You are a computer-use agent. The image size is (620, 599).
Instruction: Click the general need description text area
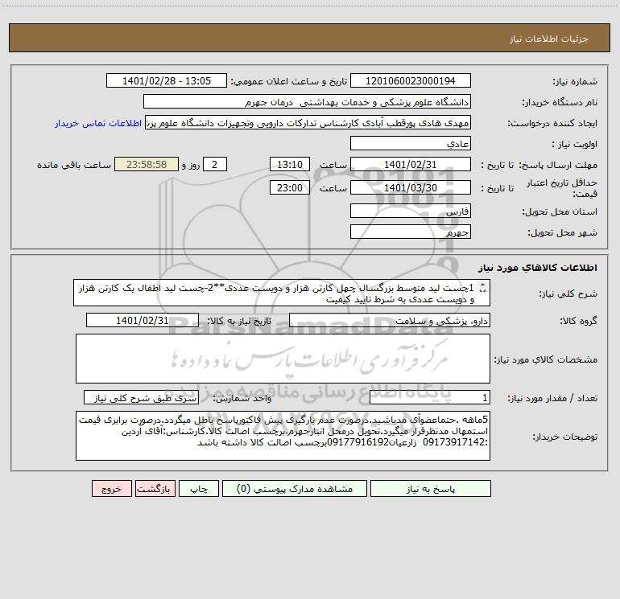coord(282,293)
